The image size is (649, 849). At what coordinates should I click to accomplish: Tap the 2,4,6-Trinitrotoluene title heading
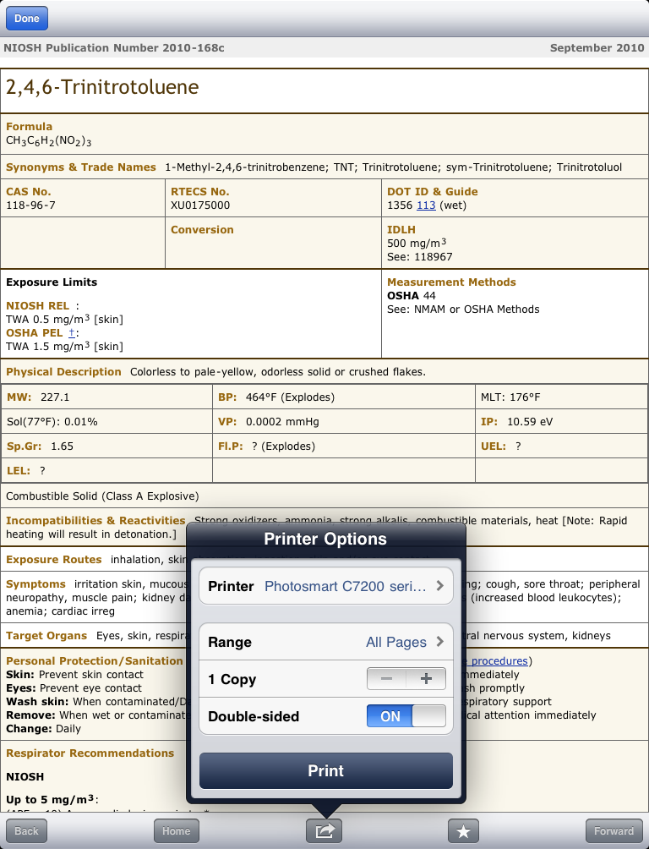tap(102, 87)
